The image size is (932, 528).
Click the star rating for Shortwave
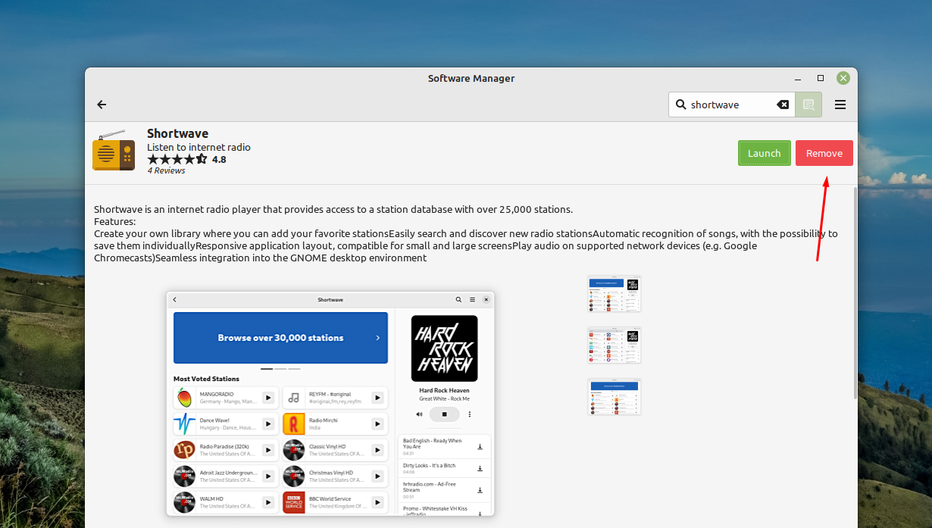[x=177, y=159]
